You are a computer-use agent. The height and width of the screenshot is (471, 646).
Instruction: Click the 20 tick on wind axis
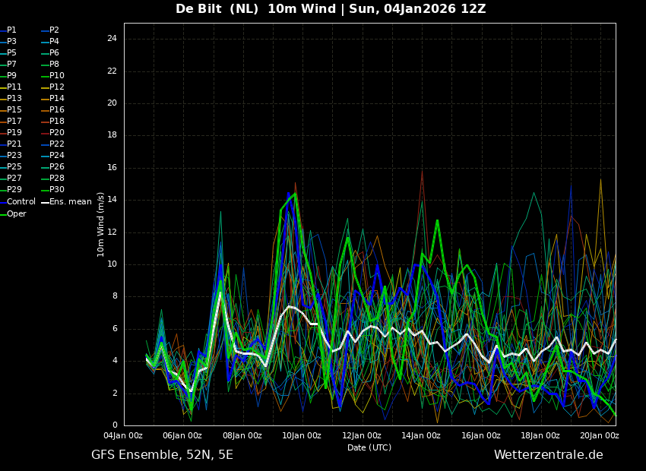pos(112,103)
